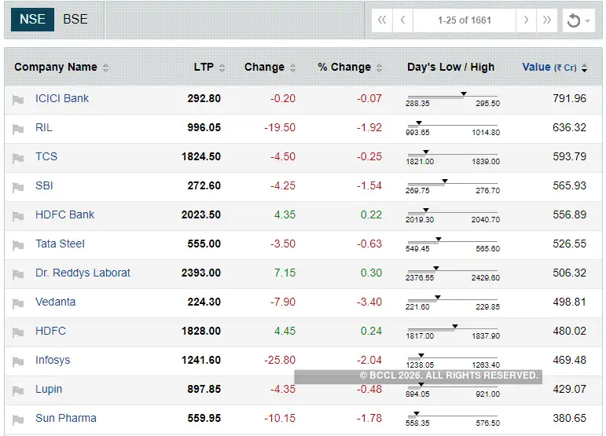Open the Sun Pharma company link
Viewport: 606px width, 436px height.
pyautogui.click(x=66, y=418)
